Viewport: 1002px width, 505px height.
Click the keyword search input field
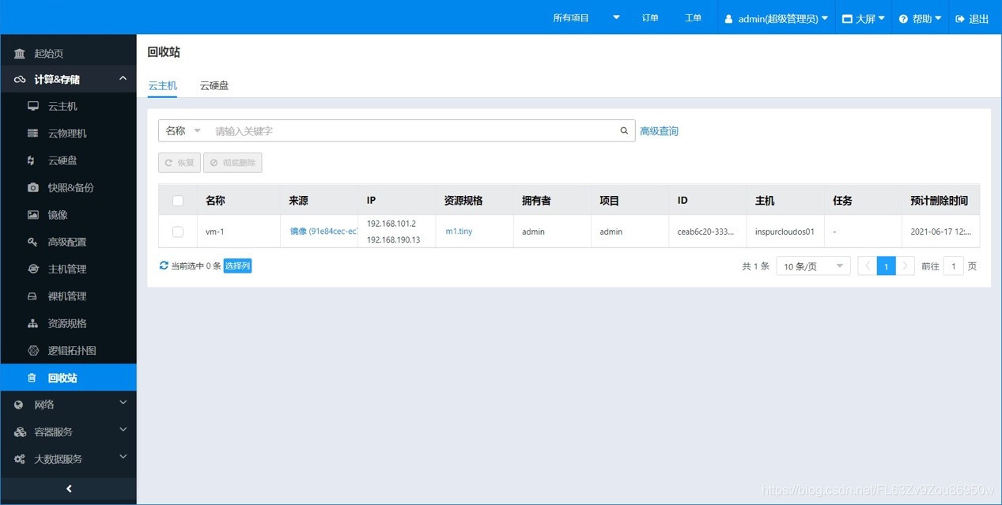pos(414,131)
